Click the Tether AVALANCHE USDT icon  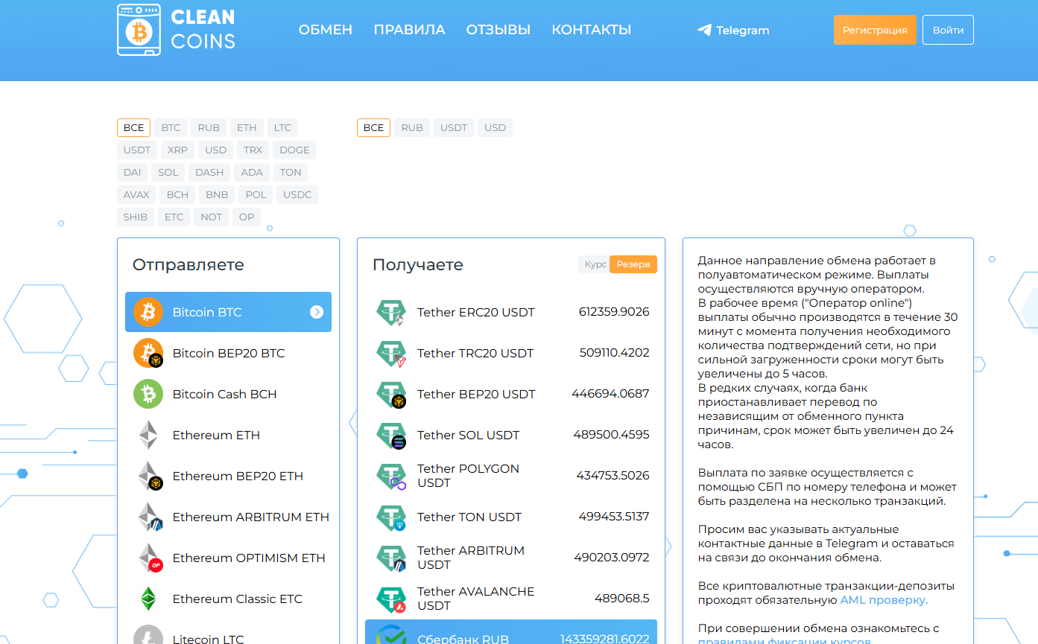(x=391, y=599)
